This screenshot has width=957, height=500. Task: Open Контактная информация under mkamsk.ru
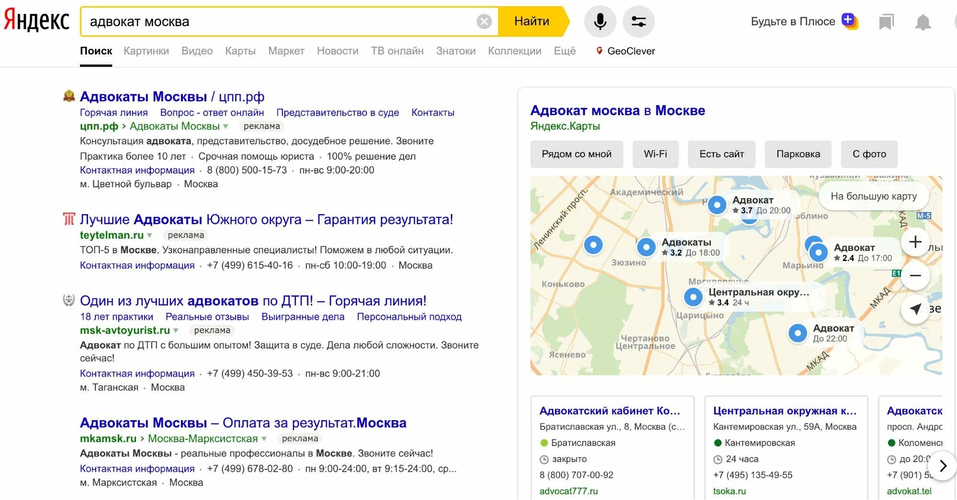[x=137, y=468]
